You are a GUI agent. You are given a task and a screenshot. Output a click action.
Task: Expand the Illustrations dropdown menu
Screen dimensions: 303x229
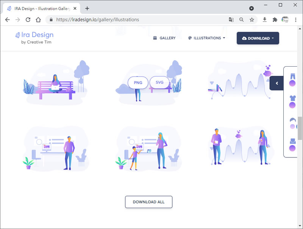[206, 38]
